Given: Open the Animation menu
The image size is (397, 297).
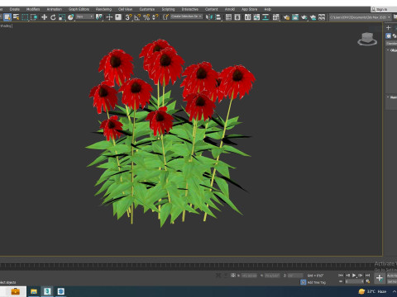Looking at the screenshot, I should 55,9.
